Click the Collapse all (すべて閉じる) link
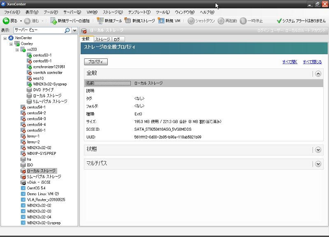The image size is (329, 237). 312,62
